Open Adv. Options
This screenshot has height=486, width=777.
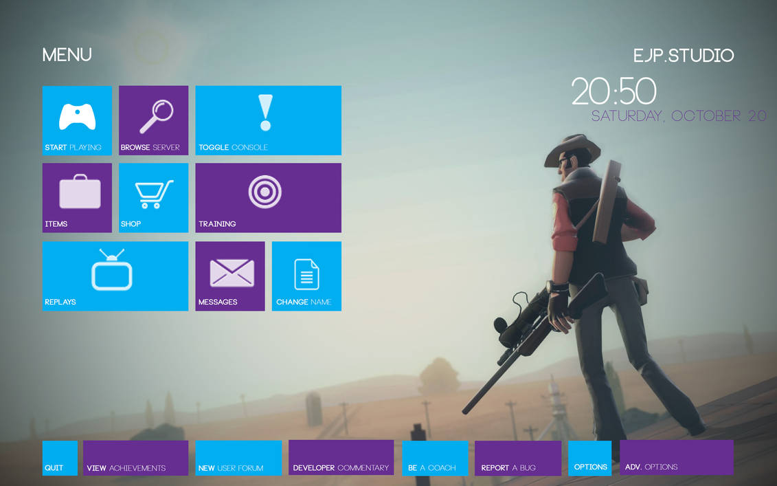pyautogui.click(x=677, y=458)
